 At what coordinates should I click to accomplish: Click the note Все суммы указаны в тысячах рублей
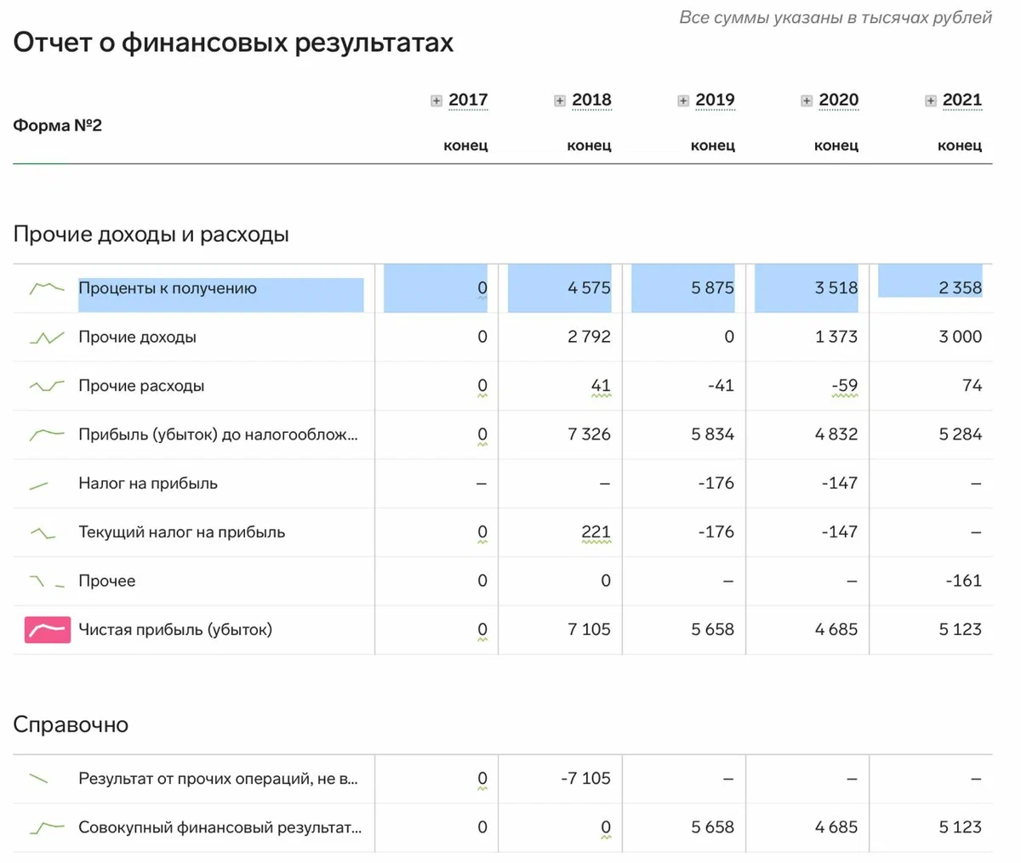(836, 18)
